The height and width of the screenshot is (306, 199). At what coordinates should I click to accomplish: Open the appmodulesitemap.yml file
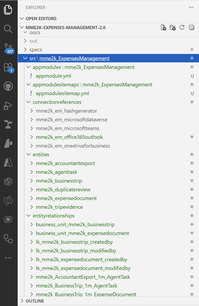coord(108,93)
